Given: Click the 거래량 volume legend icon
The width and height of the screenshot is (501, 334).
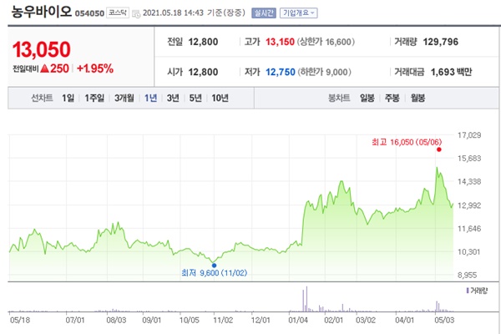Looking at the screenshot, I should [x=468, y=291].
